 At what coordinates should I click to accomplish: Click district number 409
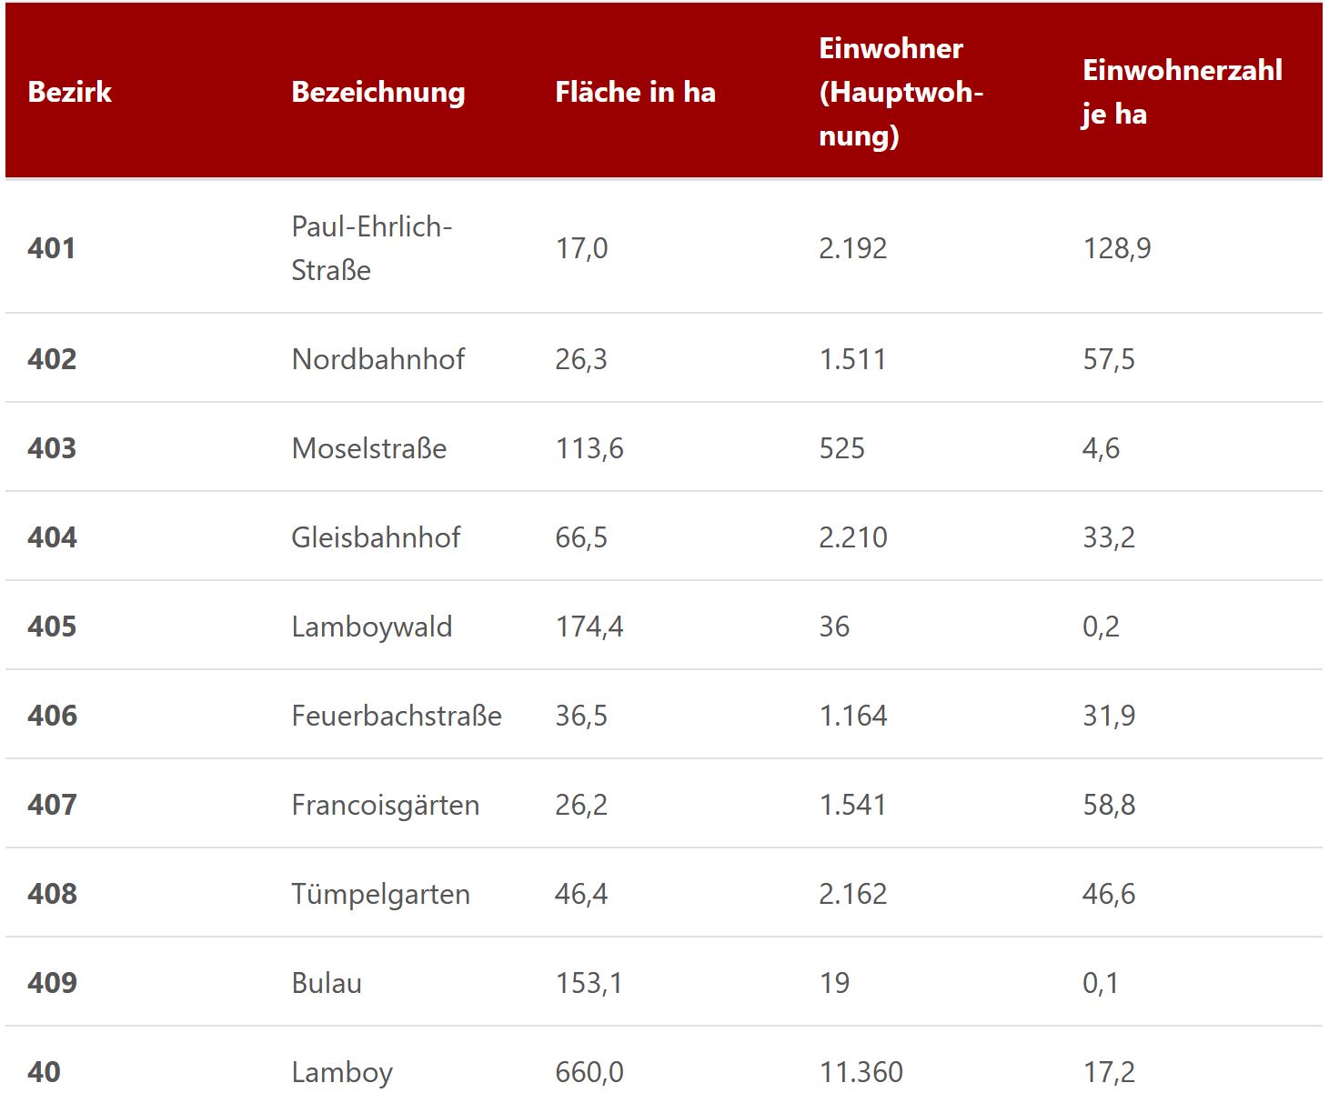52,983
